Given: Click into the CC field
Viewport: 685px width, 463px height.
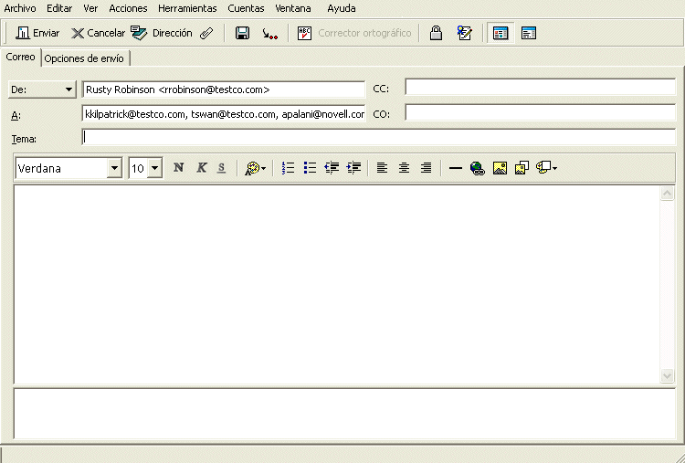Looking at the screenshot, I should (x=541, y=87).
